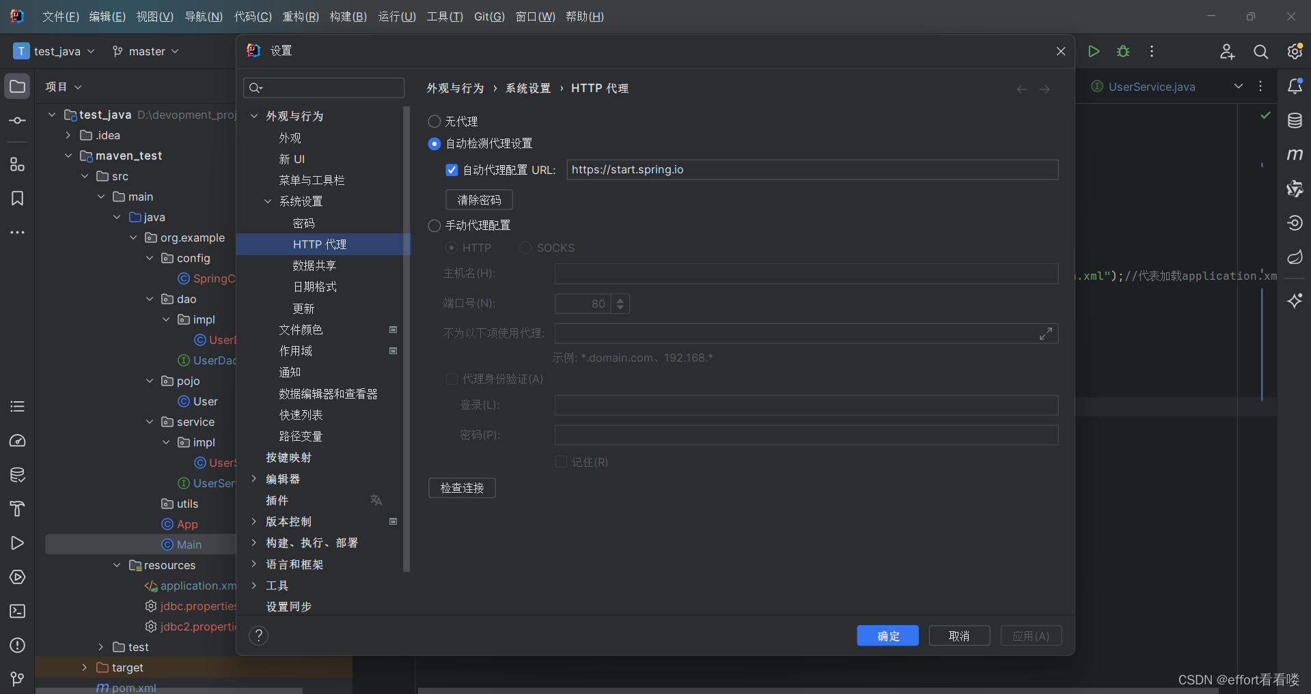The image size is (1311, 694).
Task: Go back using settings navigation arrow
Action: 1022,89
